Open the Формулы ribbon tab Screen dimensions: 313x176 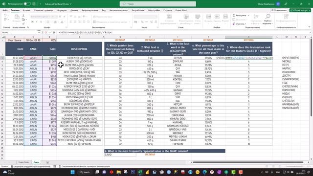[62, 10]
